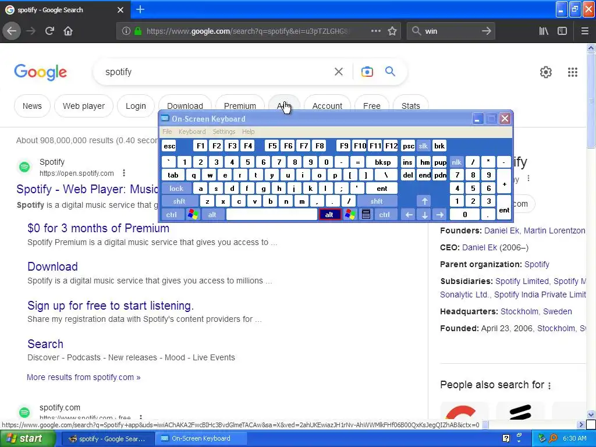
Task: Toggle the right ctrl key on keyboard
Action: [x=384, y=214]
